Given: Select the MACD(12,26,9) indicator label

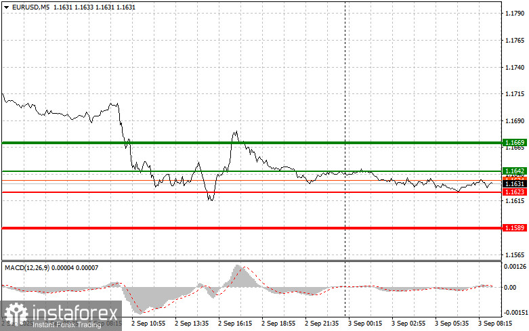Looking at the screenshot, I should point(27,268).
